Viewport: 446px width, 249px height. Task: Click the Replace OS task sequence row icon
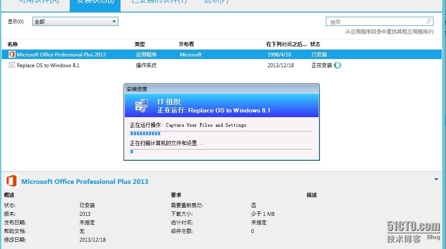12,65
